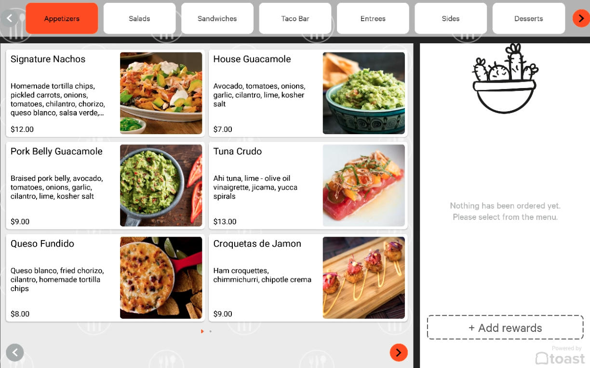Image resolution: width=590 pixels, height=368 pixels.
Task: Click the gray previous-page arrow below menu items
Action: click(x=15, y=353)
